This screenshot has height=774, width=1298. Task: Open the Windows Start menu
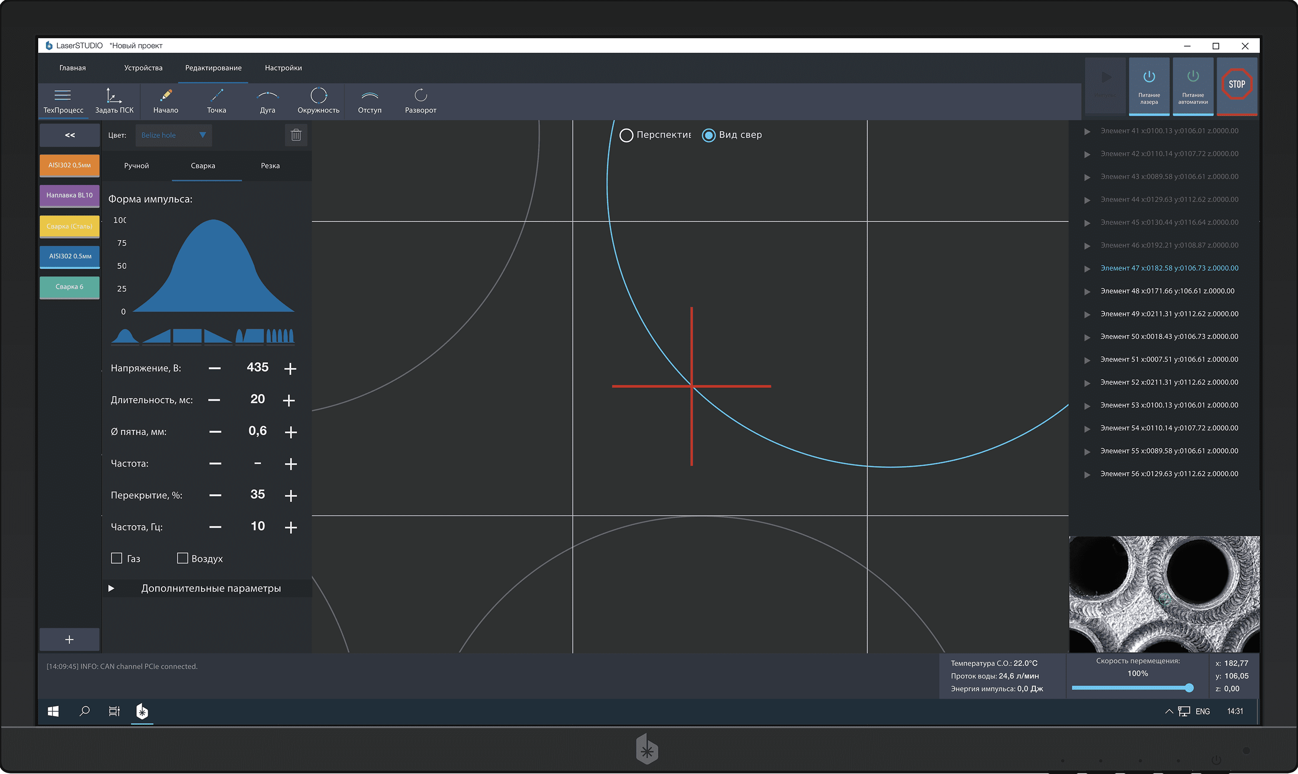(53, 711)
